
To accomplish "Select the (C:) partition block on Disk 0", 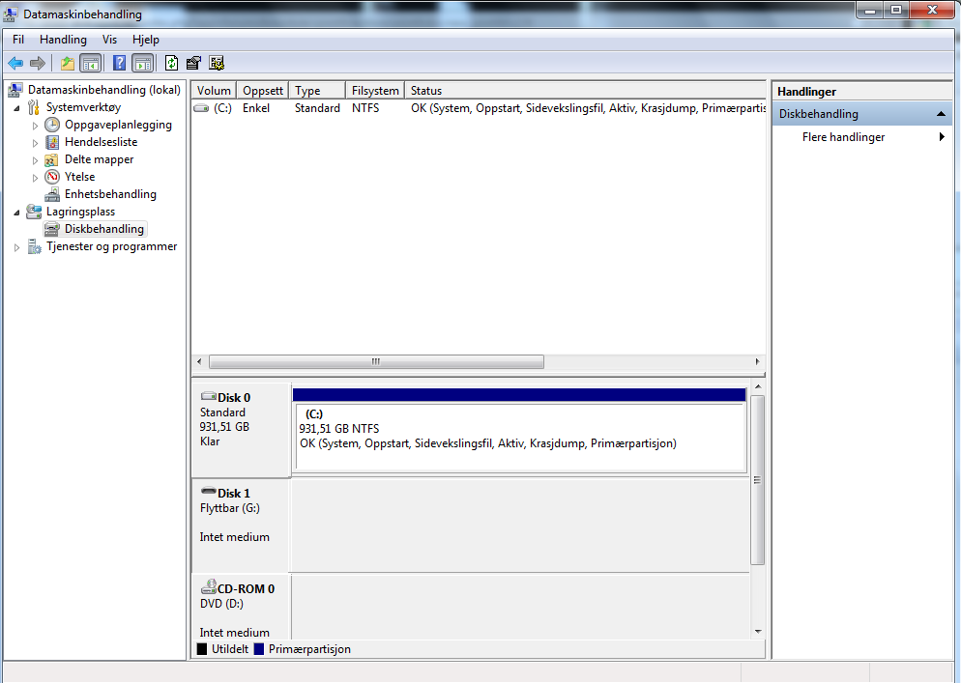I will pyautogui.click(x=520, y=430).
